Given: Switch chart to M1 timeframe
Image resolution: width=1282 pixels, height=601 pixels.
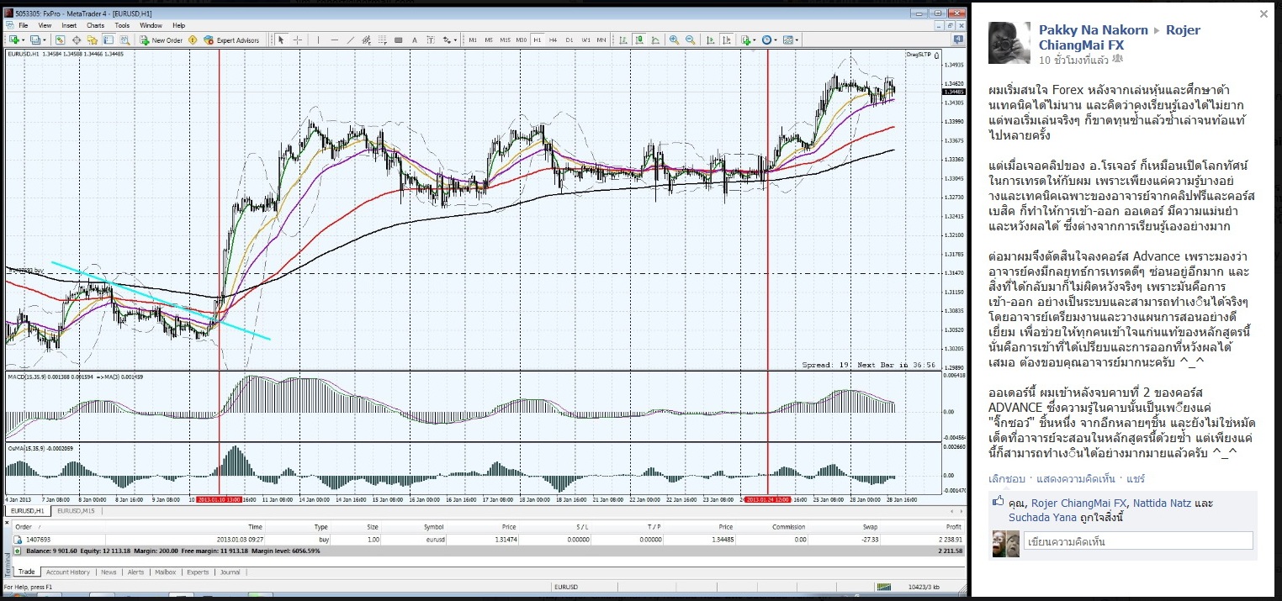Looking at the screenshot, I should (x=473, y=40).
